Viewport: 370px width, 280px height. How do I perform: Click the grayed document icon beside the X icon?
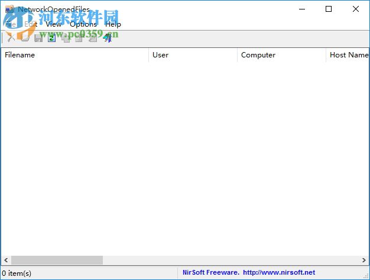[x=25, y=38]
